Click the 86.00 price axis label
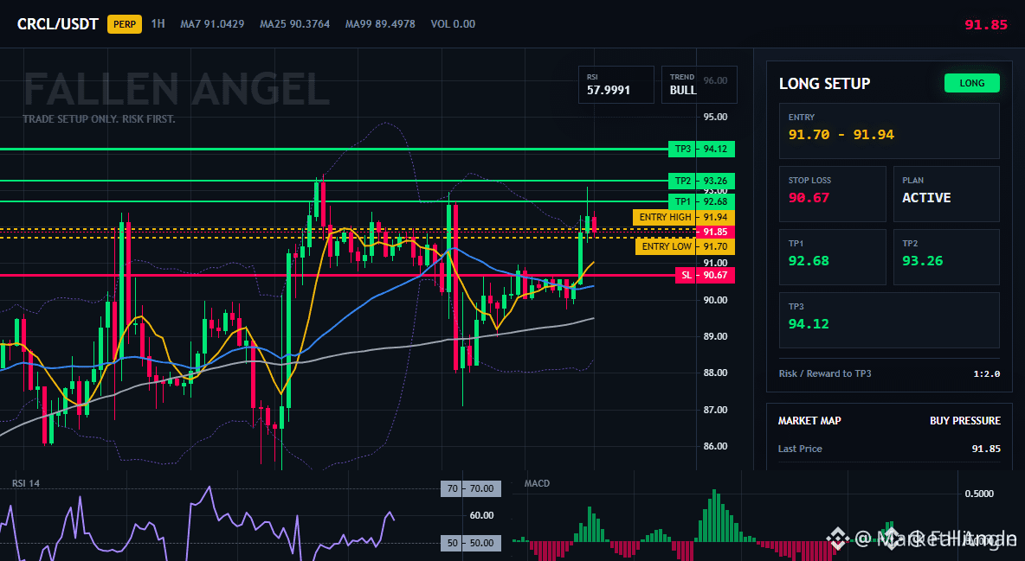Viewport: 1025px width, 561px height. pyautogui.click(x=715, y=446)
